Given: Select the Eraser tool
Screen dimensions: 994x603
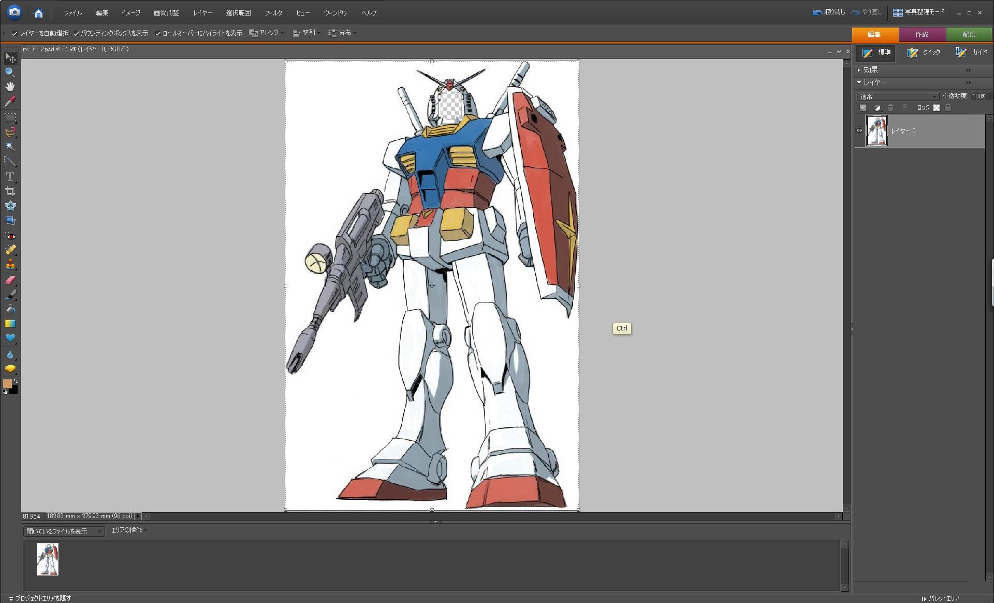Looking at the screenshot, I should [x=10, y=280].
